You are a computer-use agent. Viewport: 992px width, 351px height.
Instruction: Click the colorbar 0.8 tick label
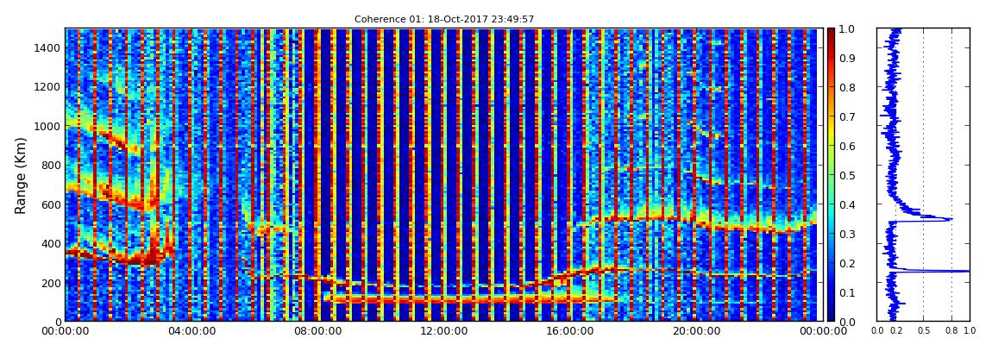coord(846,87)
